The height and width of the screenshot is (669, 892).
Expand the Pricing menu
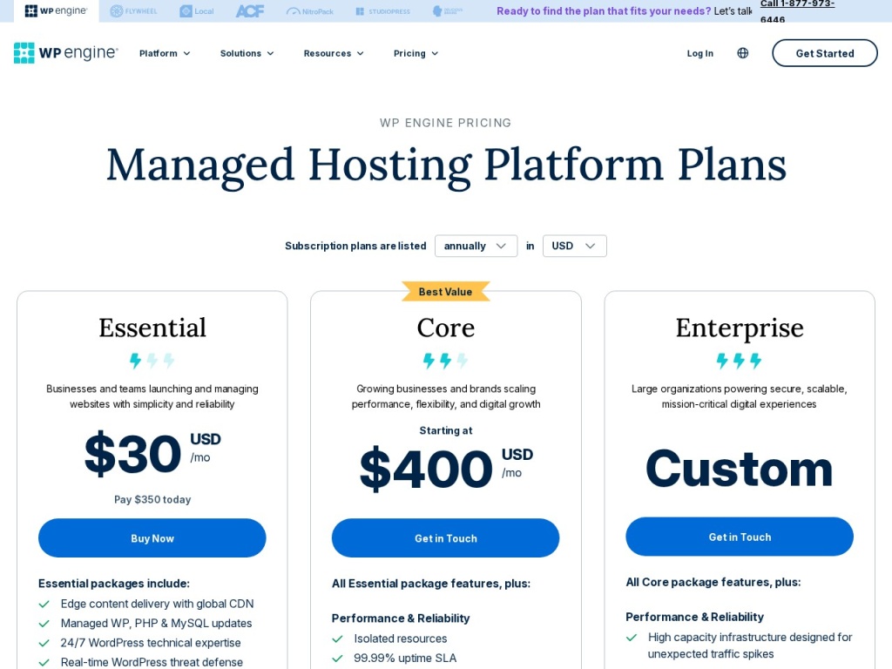click(x=416, y=53)
